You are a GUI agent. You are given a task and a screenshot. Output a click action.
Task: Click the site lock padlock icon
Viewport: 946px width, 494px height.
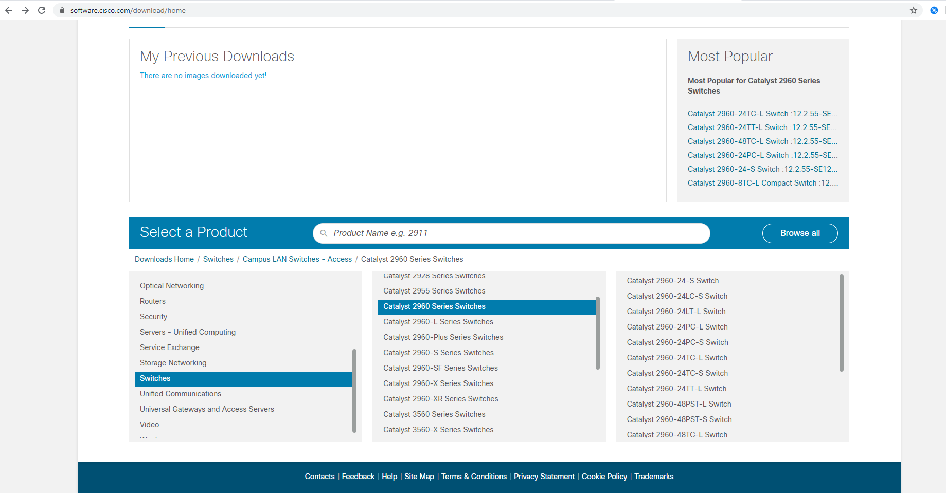(x=62, y=10)
